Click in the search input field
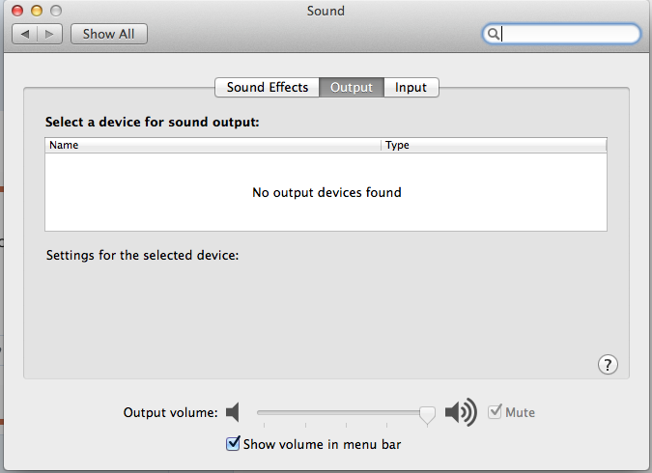 coord(568,34)
